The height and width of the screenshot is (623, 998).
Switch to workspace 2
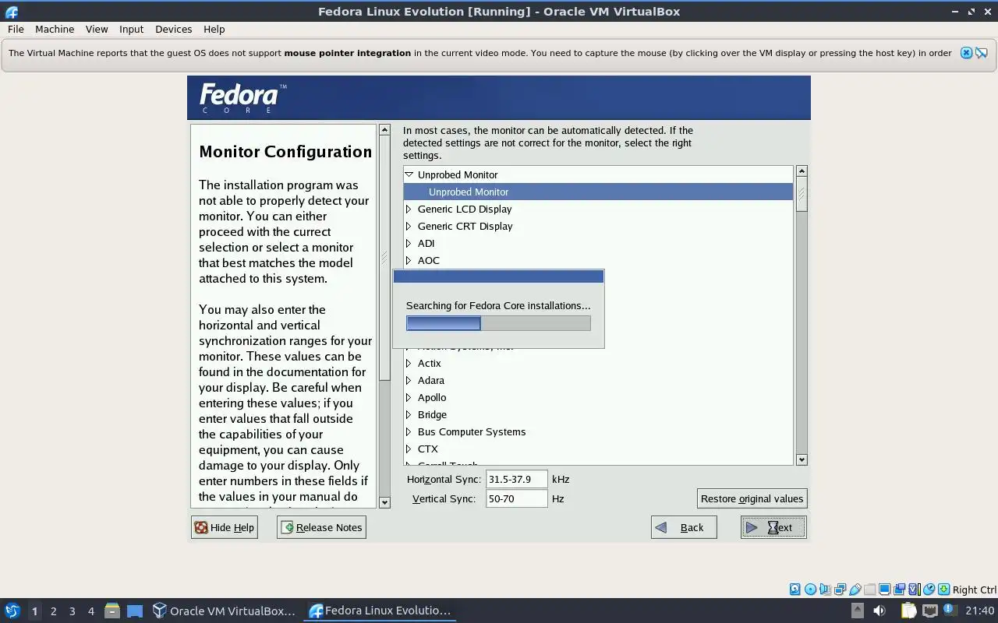53,611
